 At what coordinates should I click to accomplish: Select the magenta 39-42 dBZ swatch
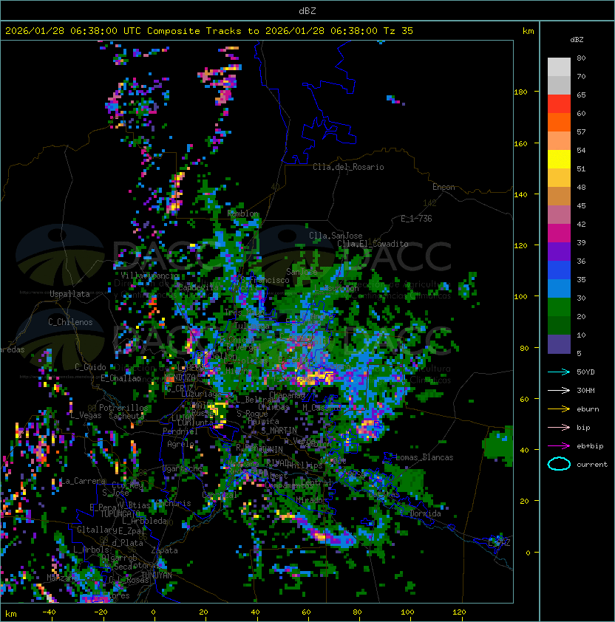[x=559, y=233]
